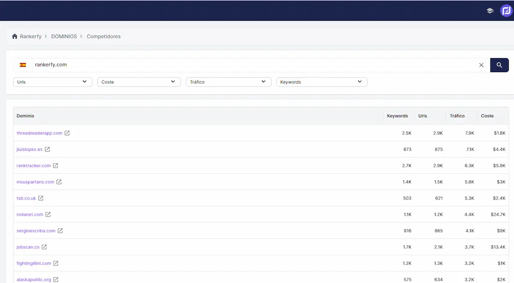
Task: Expand the Tráfico filter dropdown
Action: coord(228,82)
